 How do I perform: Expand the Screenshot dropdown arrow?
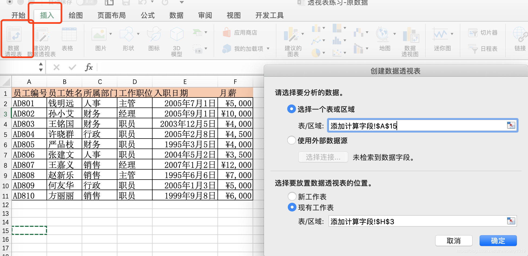[x=206, y=49]
